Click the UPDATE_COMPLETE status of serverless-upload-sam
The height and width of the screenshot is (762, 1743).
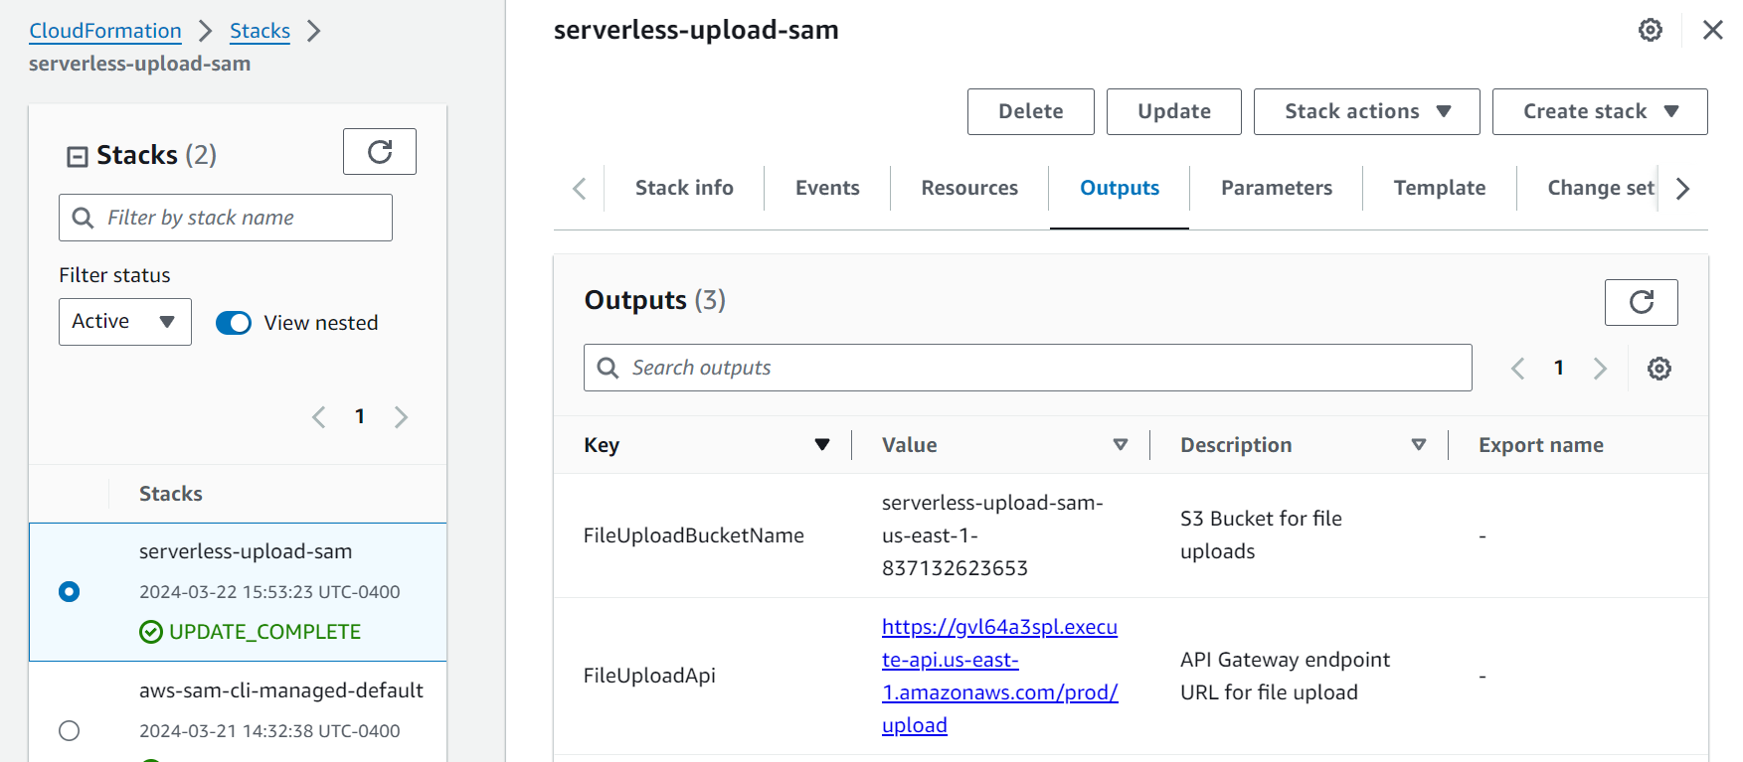[x=251, y=632]
